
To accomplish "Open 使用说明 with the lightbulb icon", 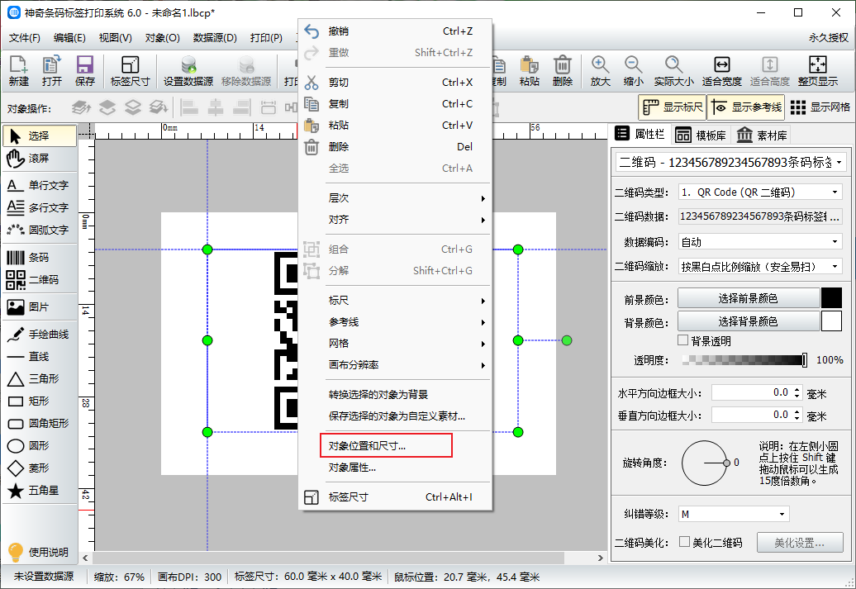I will pyautogui.click(x=38, y=552).
